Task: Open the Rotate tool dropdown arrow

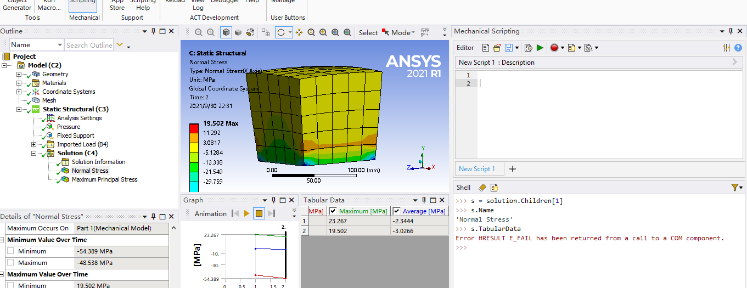Action: click(290, 33)
